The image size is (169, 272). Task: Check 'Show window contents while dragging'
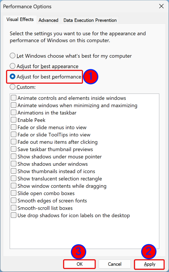(x=14, y=186)
